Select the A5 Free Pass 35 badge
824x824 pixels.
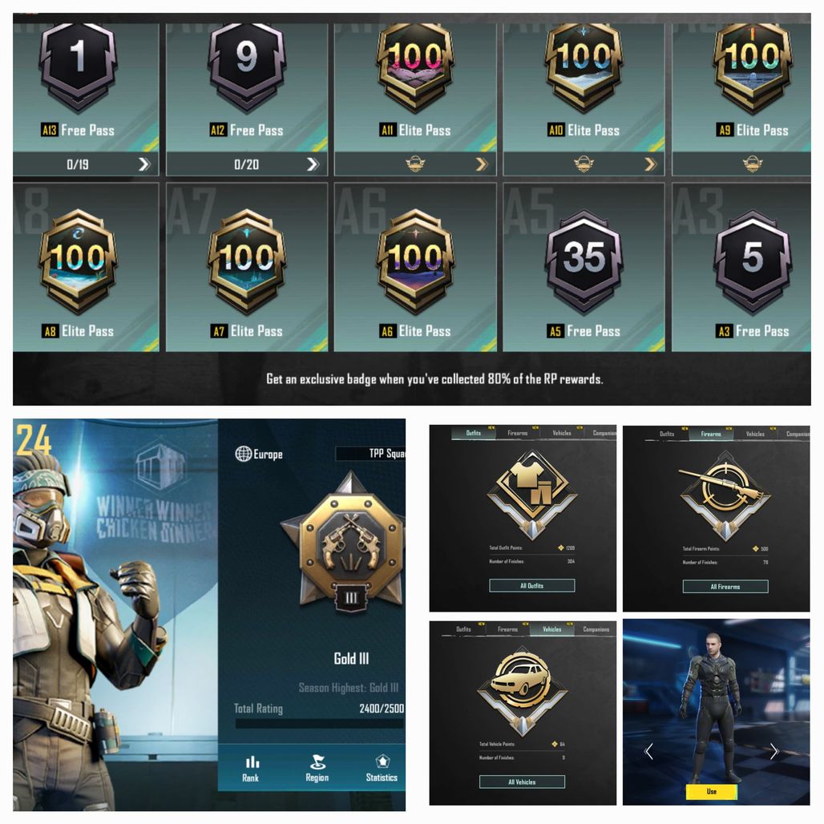pyautogui.click(x=584, y=261)
